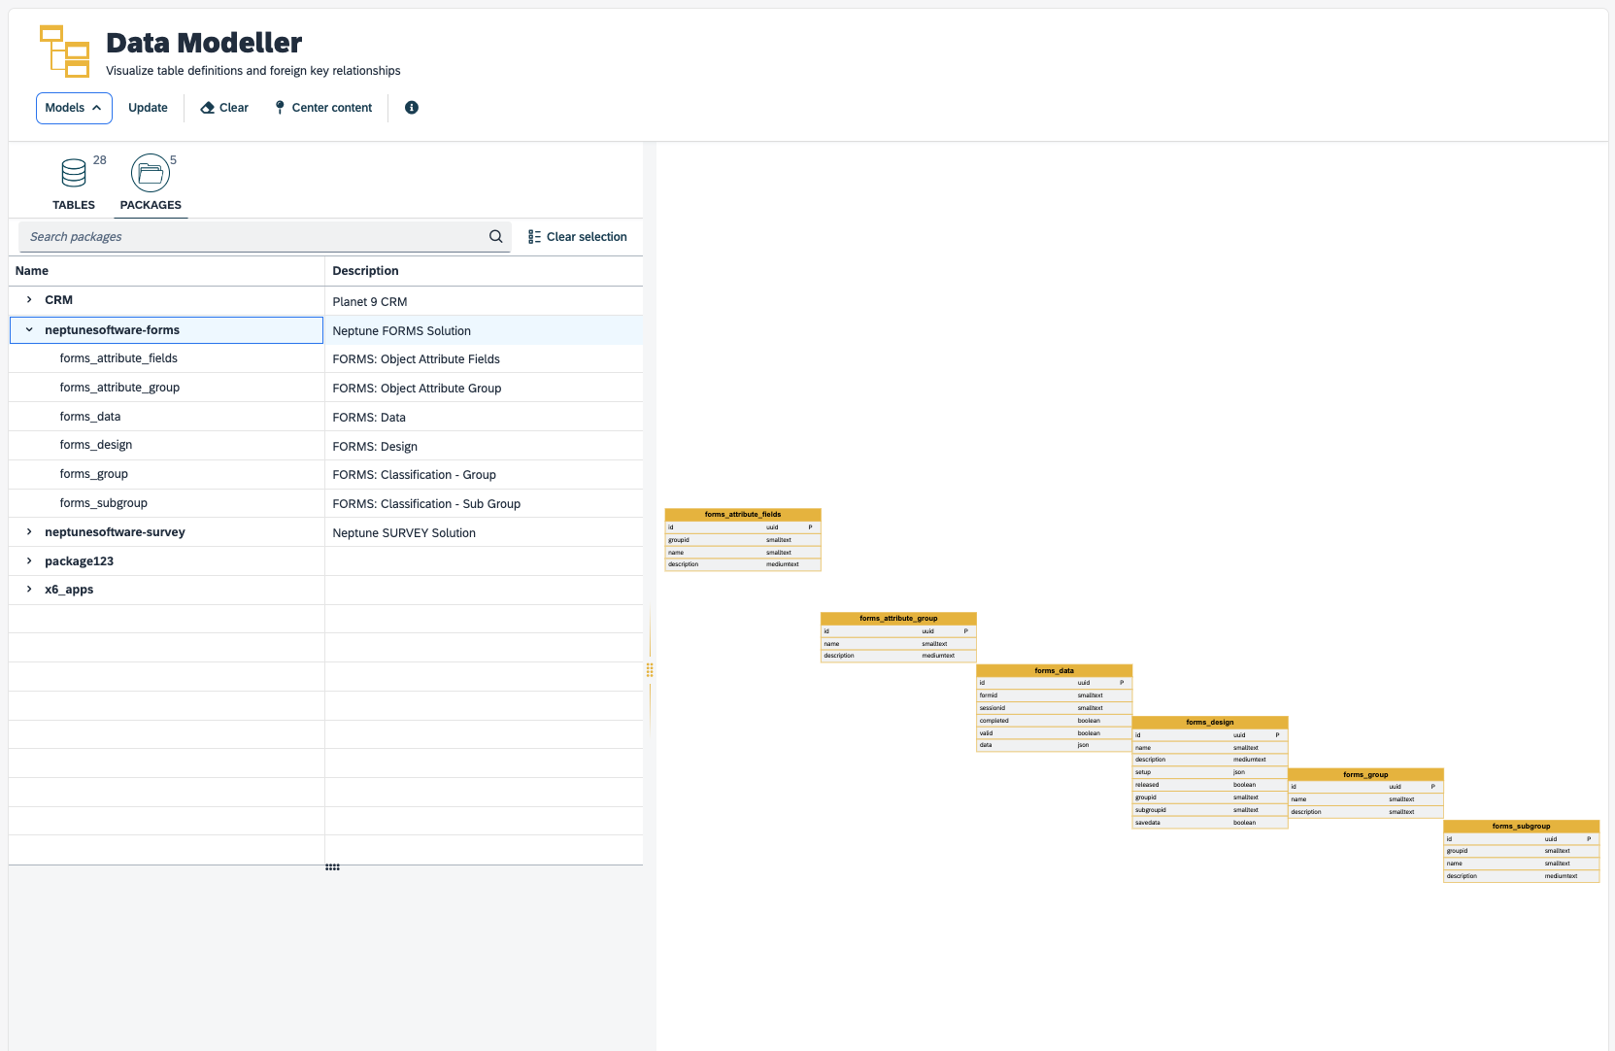Collapse the neptunesoftware-forms package
1615x1051 pixels.
coord(29,330)
